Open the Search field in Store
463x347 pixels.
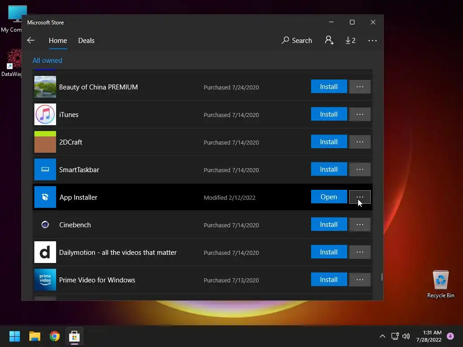(x=297, y=40)
